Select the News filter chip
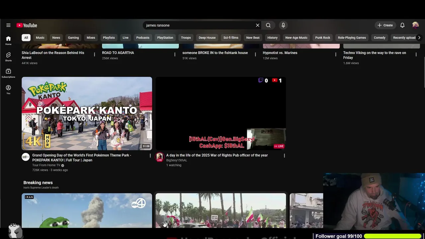Viewport: 425px width, 239px height. coord(56,38)
